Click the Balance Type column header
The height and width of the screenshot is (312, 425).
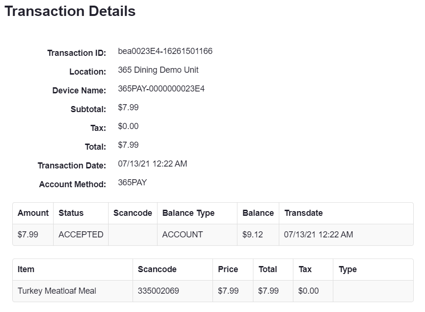tap(188, 213)
